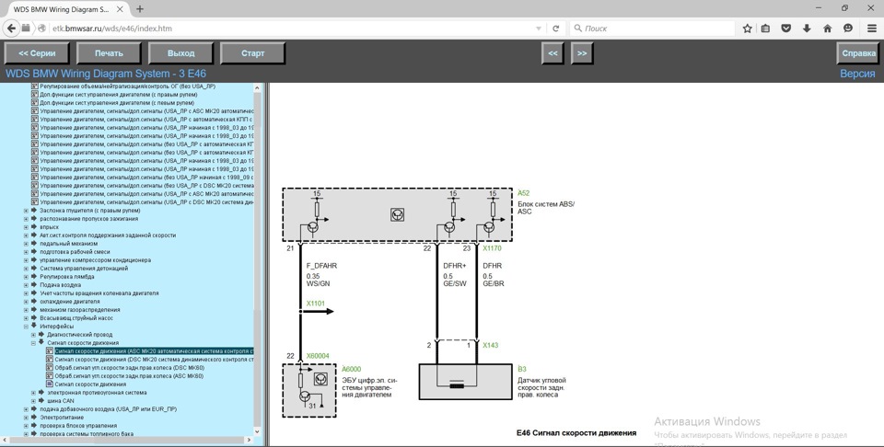Go to next page with >> button

pos(582,53)
